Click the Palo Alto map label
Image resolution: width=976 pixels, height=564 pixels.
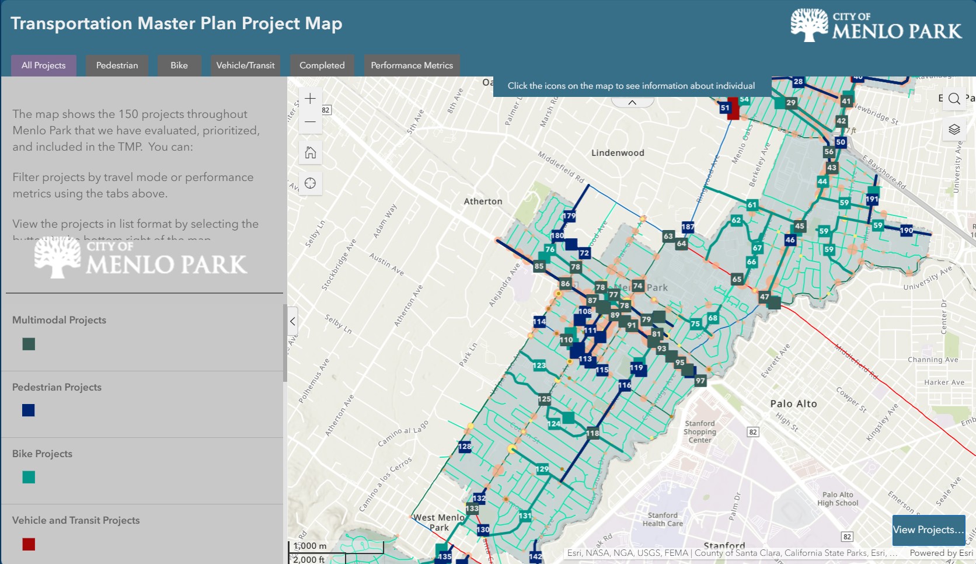point(794,403)
